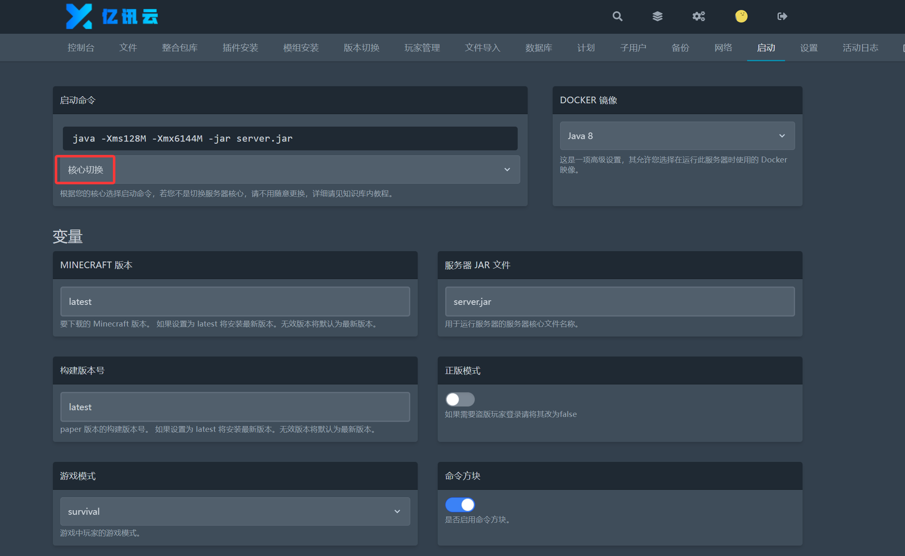This screenshot has height=556, width=905.
Task: Expand the 核心切换 dropdown
Action: pyautogui.click(x=290, y=170)
